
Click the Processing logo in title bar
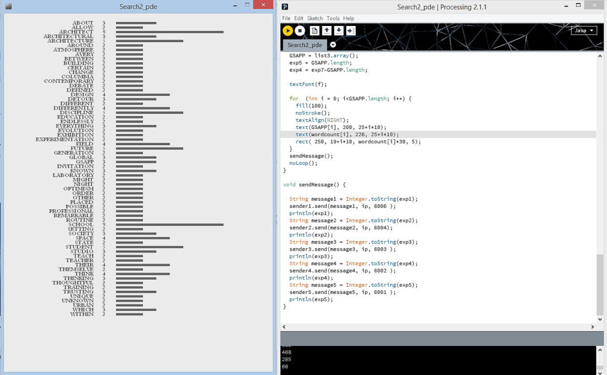pos(285,7)
